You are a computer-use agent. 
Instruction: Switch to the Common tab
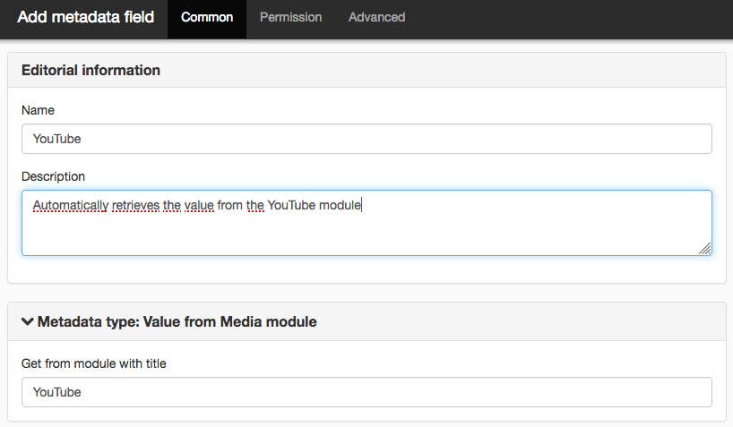pos(207,18)
